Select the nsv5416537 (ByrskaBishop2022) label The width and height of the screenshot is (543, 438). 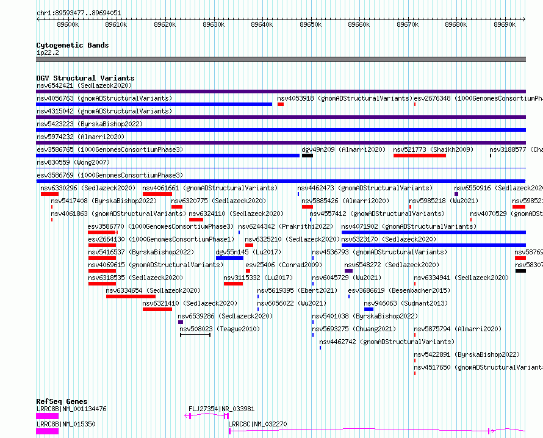pos(141,252)
